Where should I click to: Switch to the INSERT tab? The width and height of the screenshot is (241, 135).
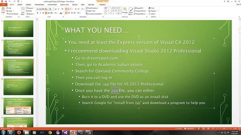pos(20,5)
